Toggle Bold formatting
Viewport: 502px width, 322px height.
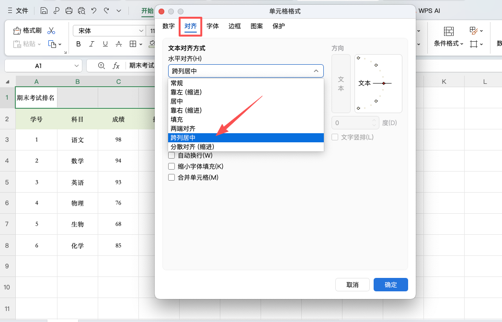[78, 44]
